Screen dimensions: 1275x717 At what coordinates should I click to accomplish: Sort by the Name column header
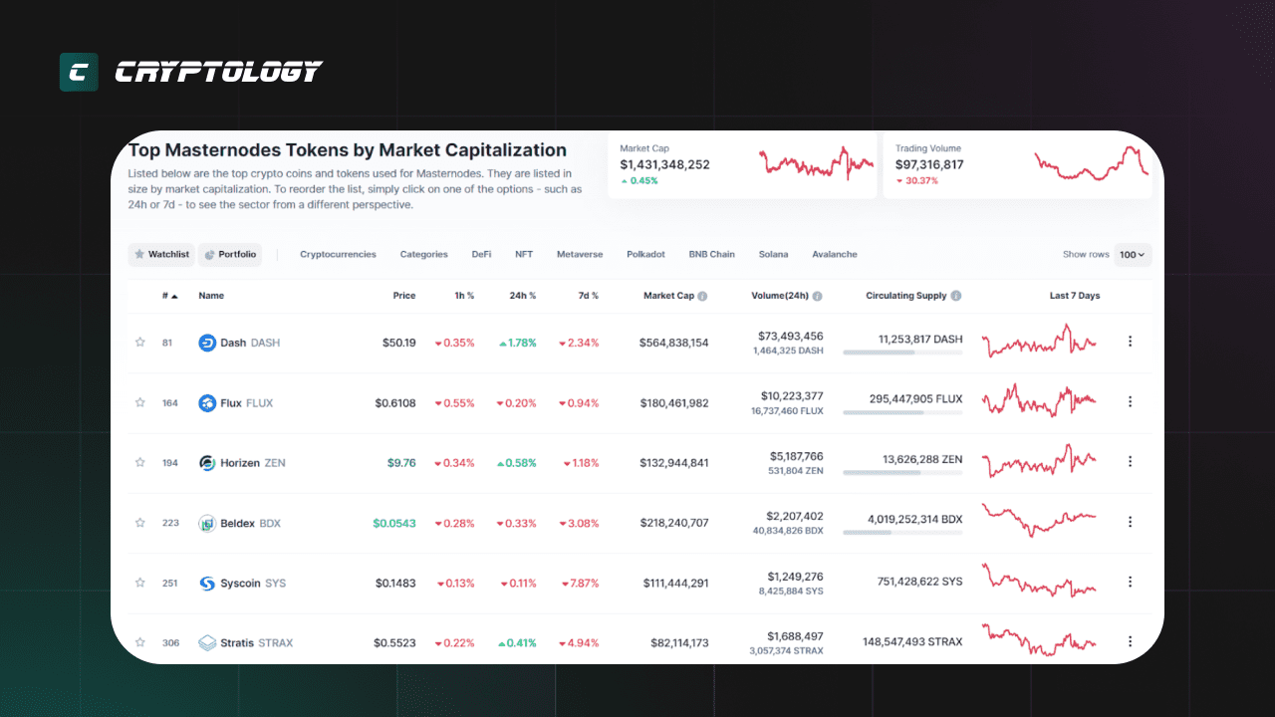211,296
